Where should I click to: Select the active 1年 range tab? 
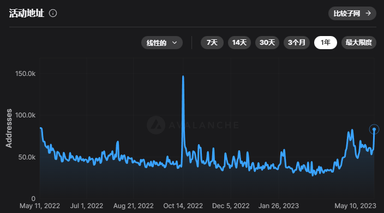[x=326, y=43]
